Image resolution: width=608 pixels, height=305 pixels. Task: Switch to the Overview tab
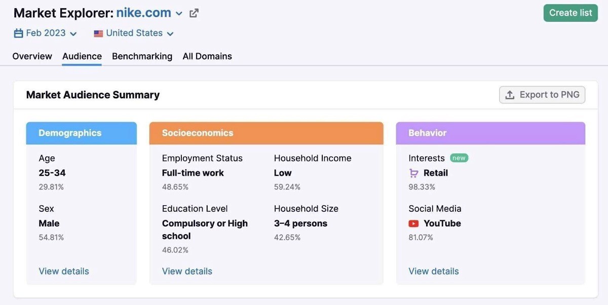[32, 56]
